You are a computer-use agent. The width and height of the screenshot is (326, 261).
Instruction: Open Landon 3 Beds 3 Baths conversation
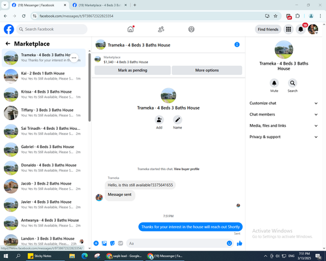(x=44, y=241)
